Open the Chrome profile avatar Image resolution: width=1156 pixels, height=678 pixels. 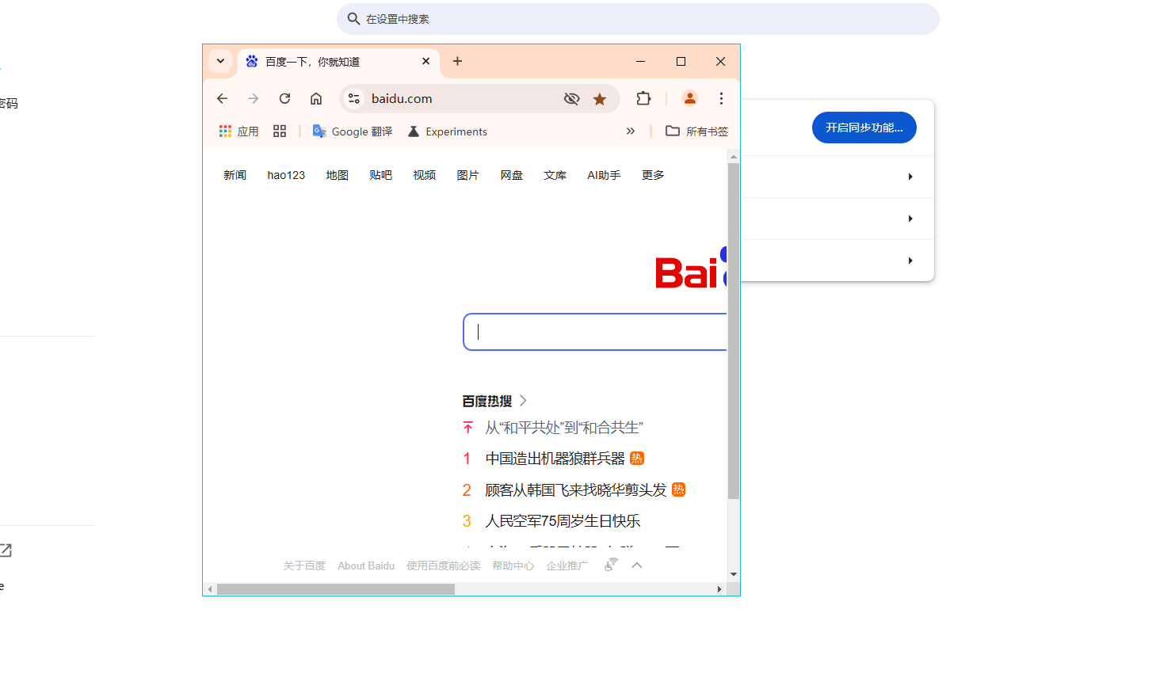(x=690, y=98)
